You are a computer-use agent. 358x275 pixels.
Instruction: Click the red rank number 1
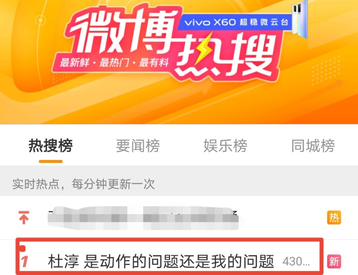click(x=25, y=261)
